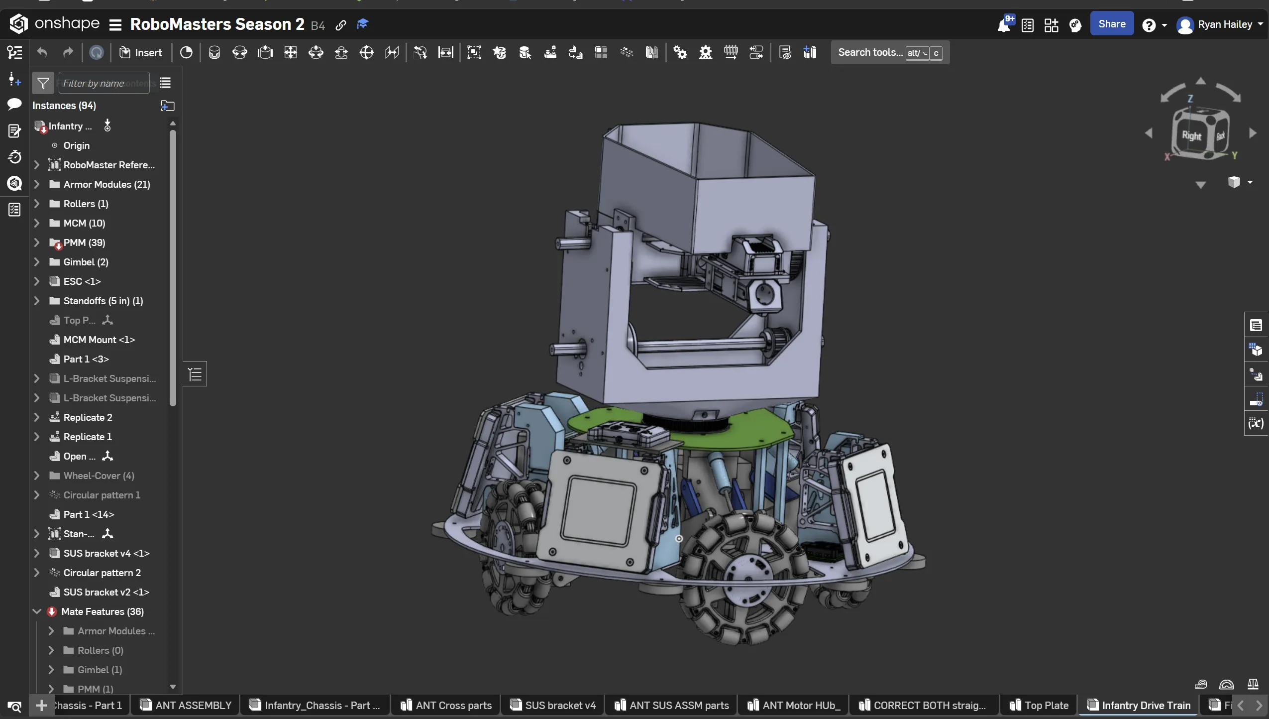Click the circular update/regenerate icon
The height and width of the screenshot is (719, 1269).
pyautogui.click(x=97, y=52)
